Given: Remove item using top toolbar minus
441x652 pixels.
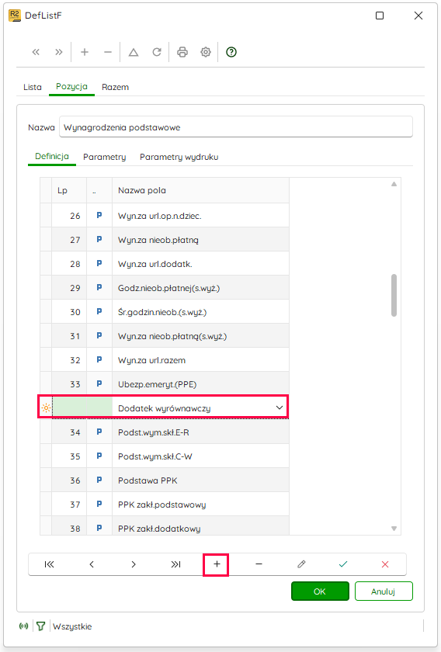Looking at the screenshot, I should pos(108,52).
